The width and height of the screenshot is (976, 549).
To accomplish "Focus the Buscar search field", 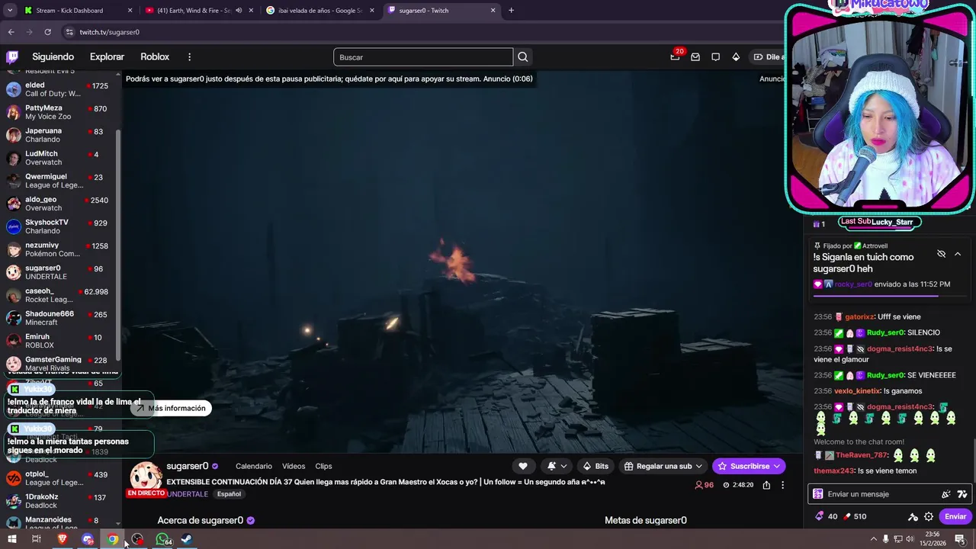I will (423, 57).
